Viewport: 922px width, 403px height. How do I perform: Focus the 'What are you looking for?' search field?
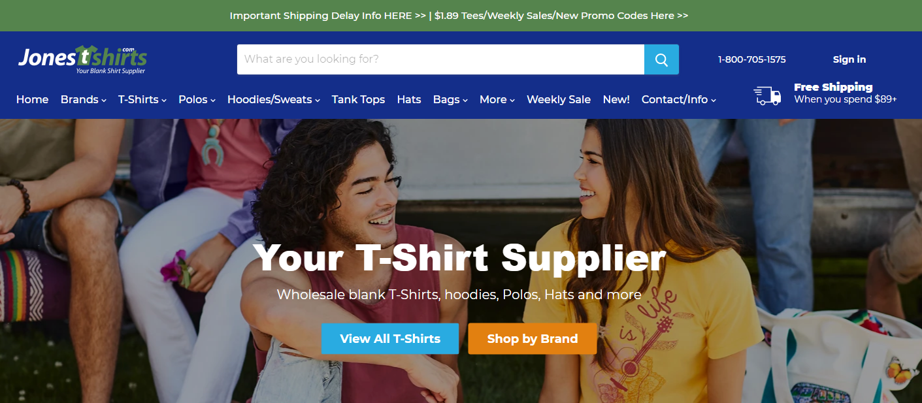coord(440,59)
